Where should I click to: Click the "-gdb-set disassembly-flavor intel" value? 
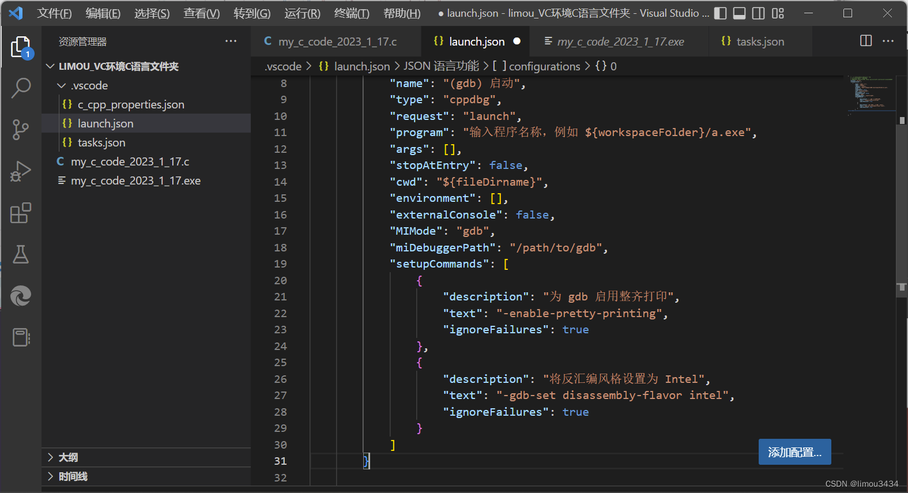click(612, 396)
